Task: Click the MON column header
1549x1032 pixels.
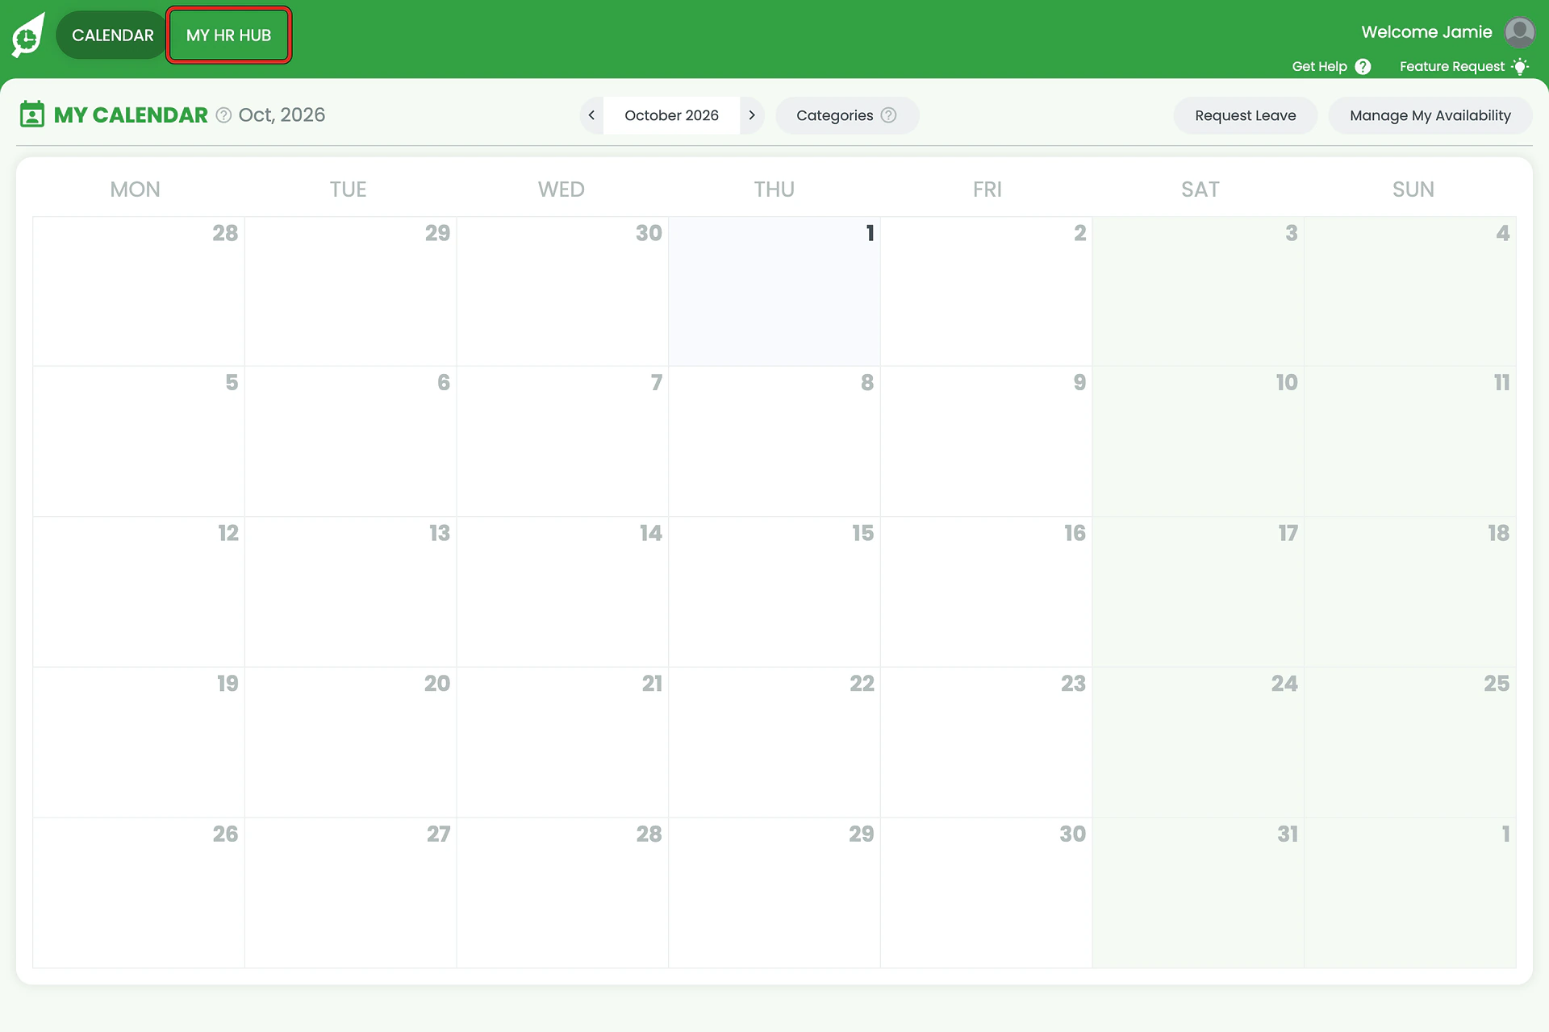Action: pyautogui.click(x=136, y=189)
